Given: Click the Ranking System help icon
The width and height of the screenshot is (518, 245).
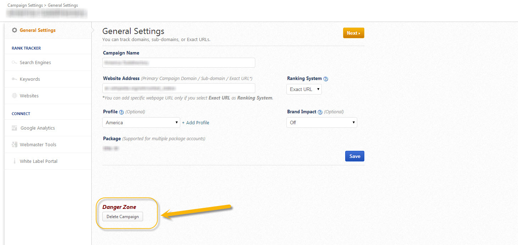Looking at the screenshot, I should (326, 79).
